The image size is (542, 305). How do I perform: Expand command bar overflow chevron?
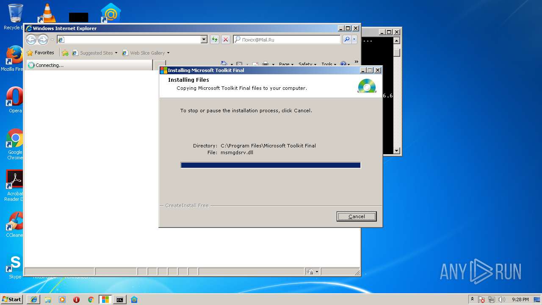click(x=356, y=62)
